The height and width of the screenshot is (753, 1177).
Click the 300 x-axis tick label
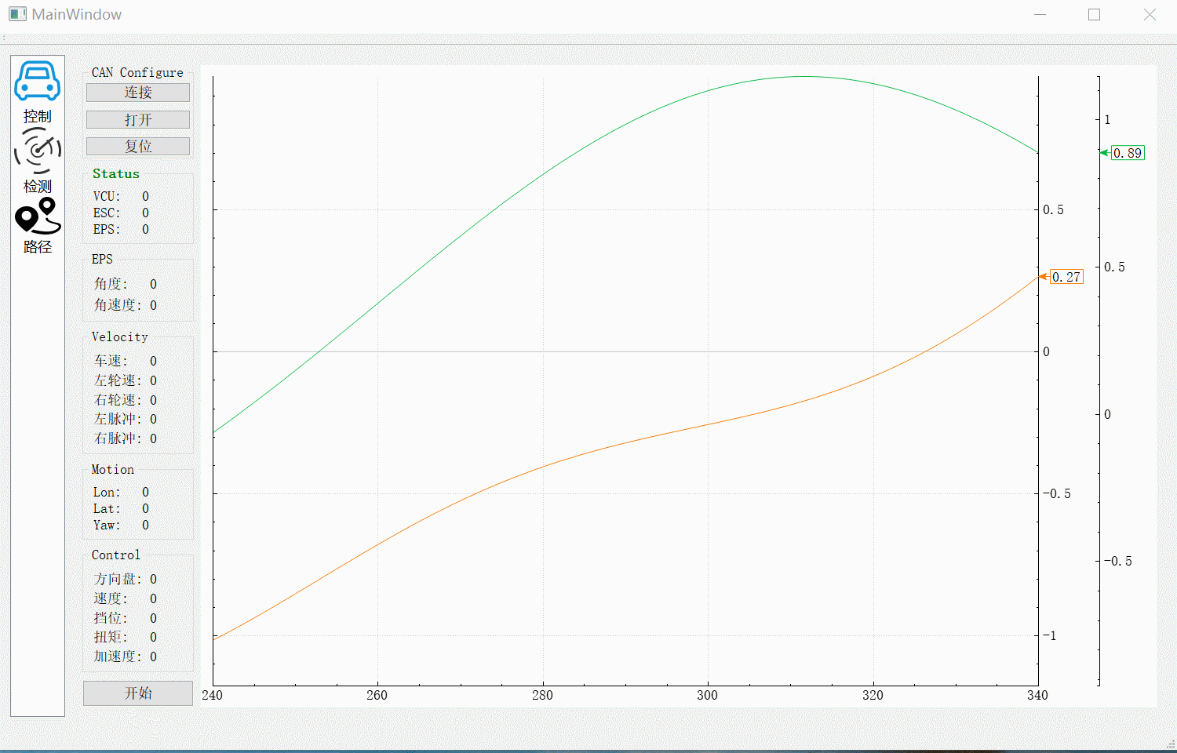pyautogui.click(x=707, y=695)
